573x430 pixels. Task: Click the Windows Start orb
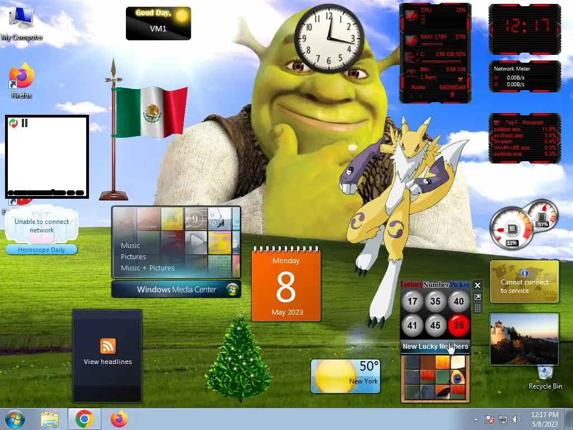15,419
